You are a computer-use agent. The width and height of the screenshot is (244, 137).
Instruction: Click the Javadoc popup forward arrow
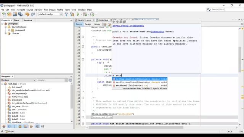117,22
